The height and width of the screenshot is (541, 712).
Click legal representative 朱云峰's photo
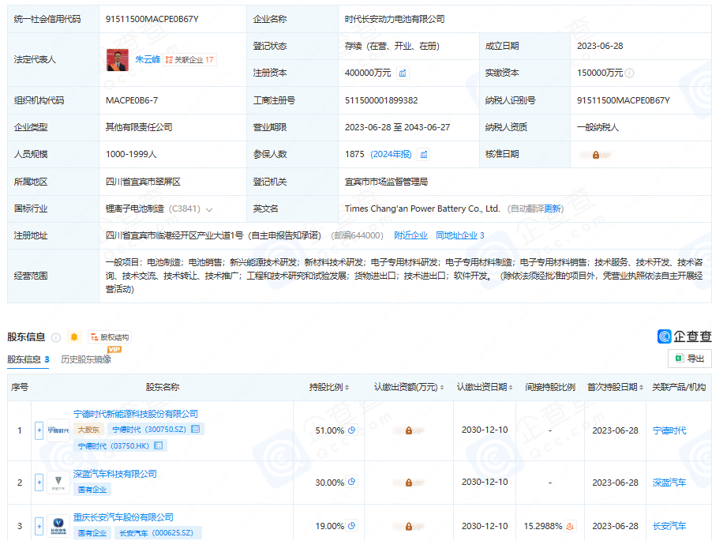pyautogui.click(x=118, y=59)
